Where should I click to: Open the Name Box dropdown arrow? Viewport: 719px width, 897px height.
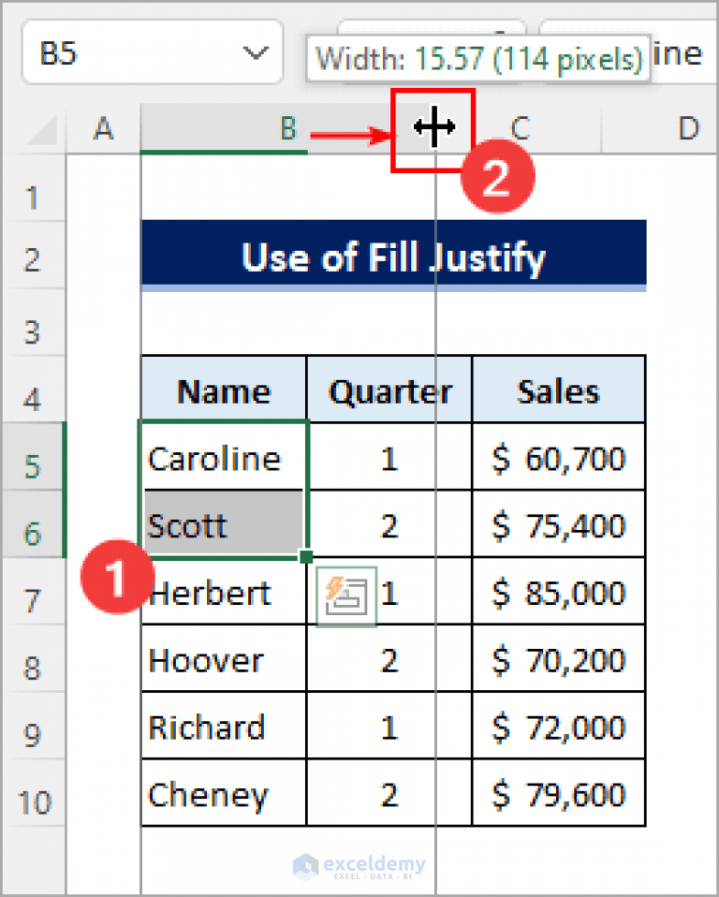tap(256, 53)
